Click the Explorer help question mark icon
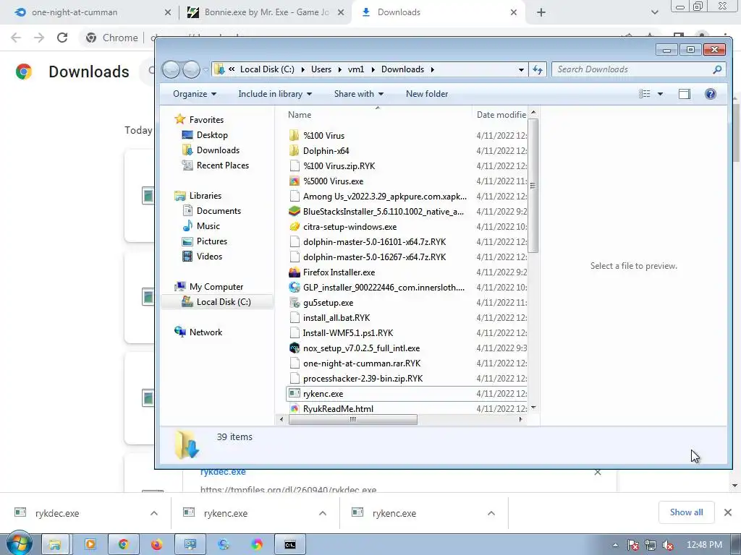The width and height of the screenshot is (741, 555). tap(710, 94)
